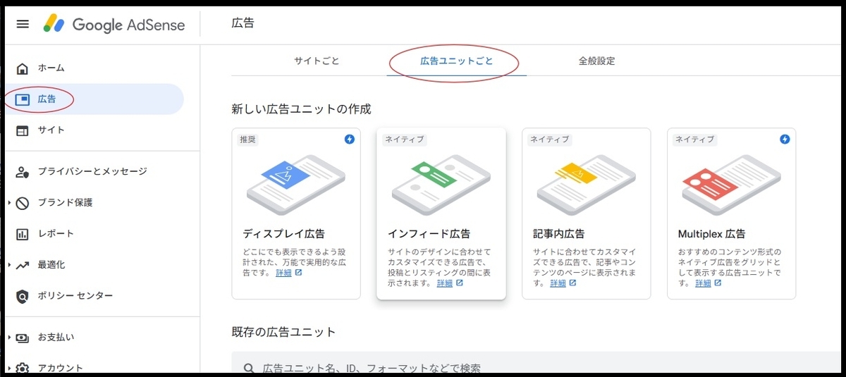Expand the アカウント sidebar section
Screen dimensions: 846x377
(9, 368)
